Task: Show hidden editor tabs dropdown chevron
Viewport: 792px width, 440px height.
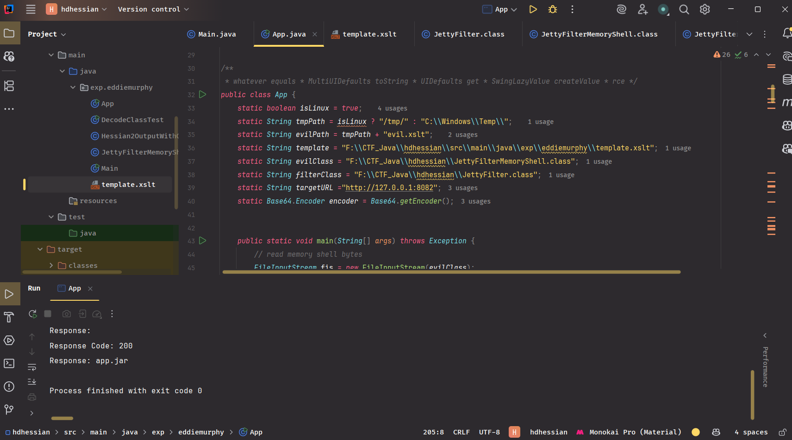Action: (749, 34)
